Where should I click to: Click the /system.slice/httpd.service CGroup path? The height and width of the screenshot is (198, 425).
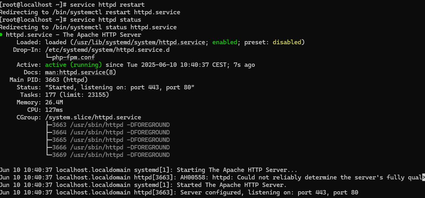(93, 117)
